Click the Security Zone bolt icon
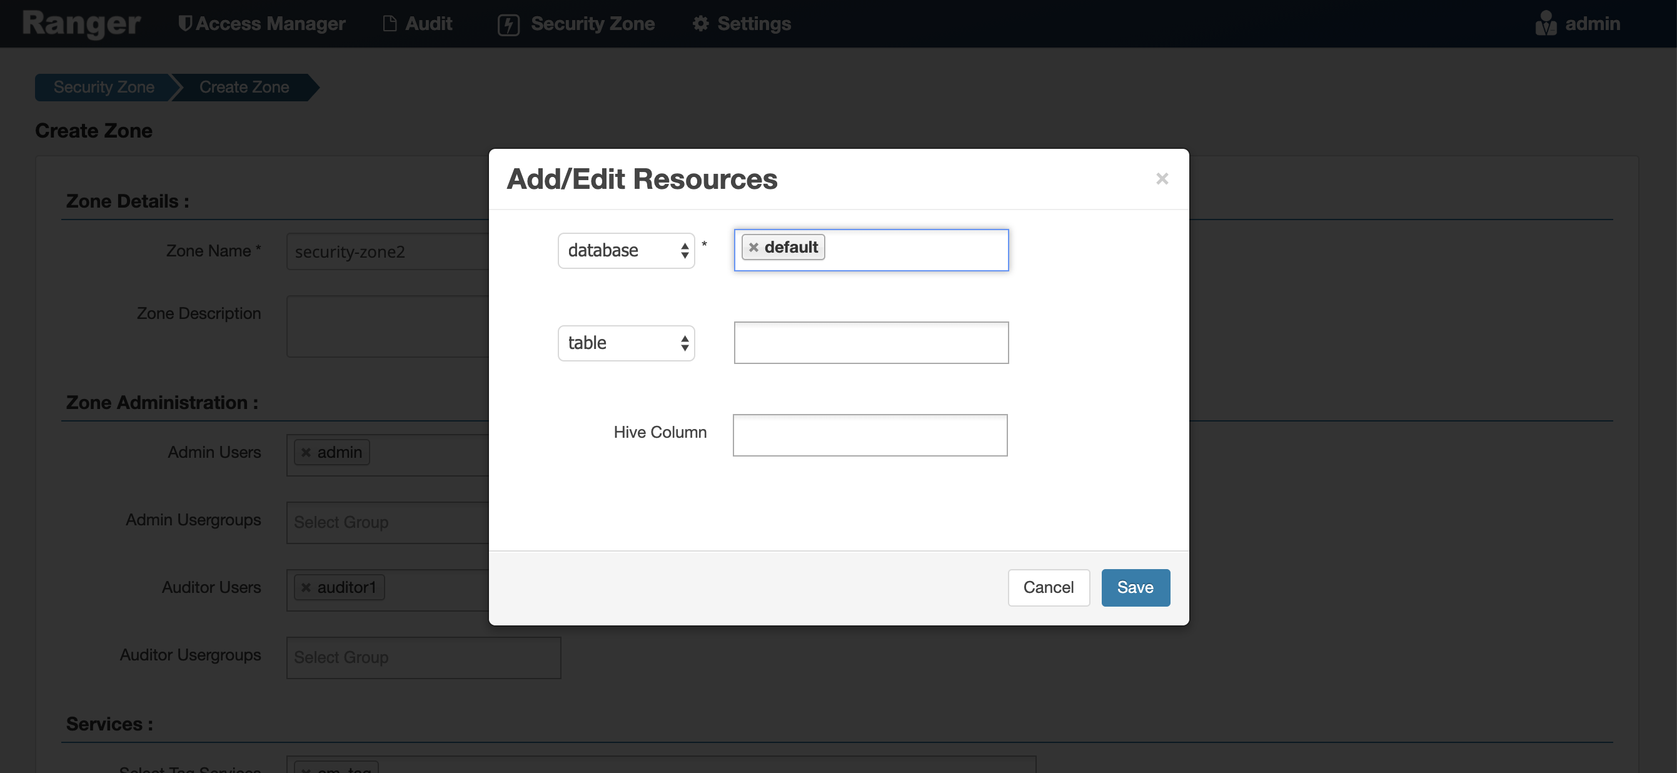1677x773 pixels. [508, 25]
